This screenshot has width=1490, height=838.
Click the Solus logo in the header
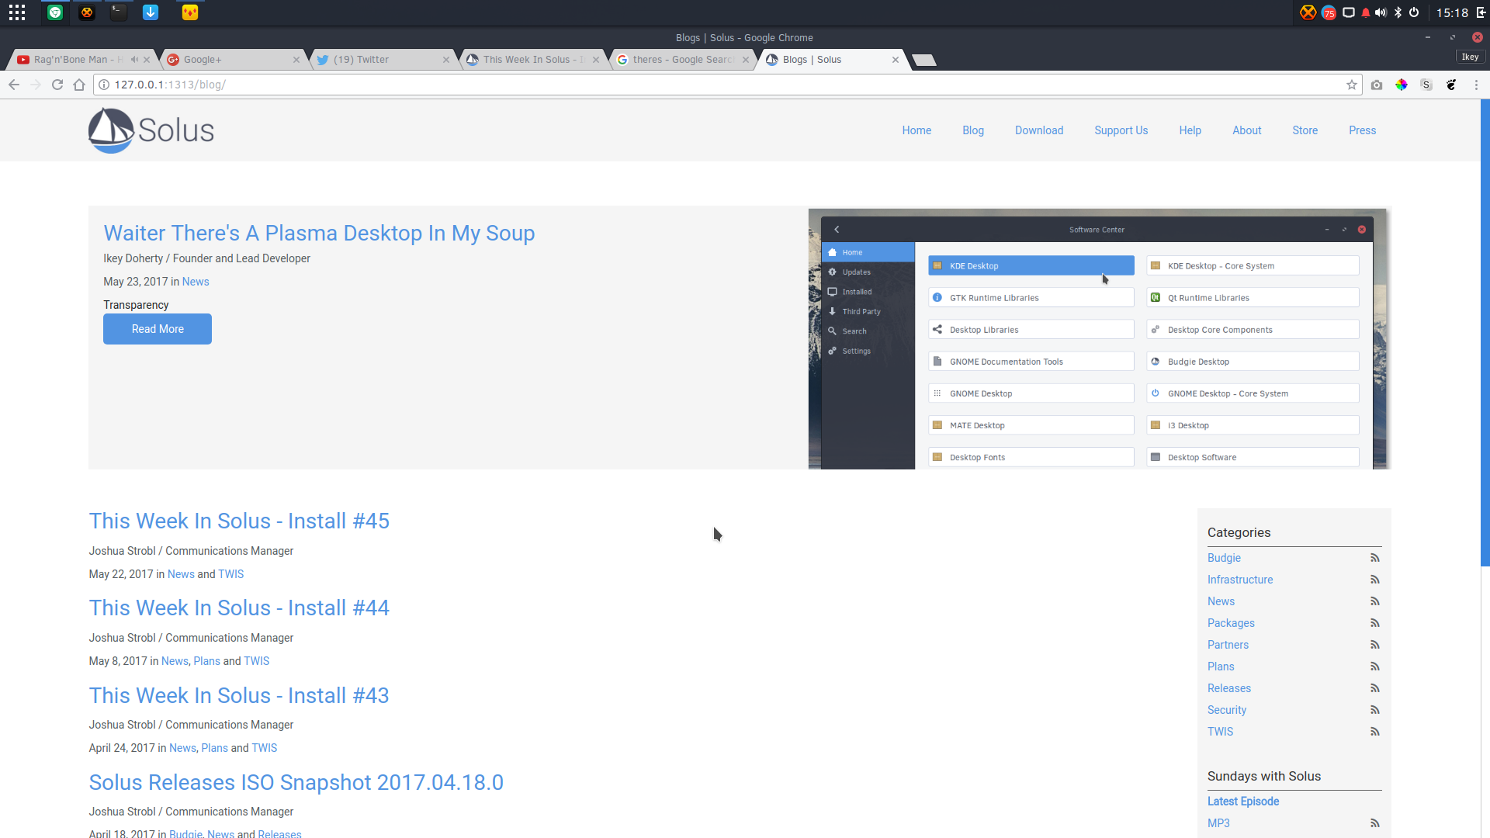[151, 130]
